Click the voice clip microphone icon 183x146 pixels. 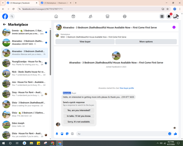57,134
